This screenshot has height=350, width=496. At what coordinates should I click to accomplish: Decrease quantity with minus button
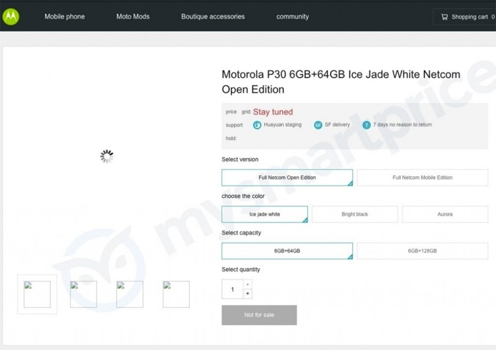tap(247, 284)
